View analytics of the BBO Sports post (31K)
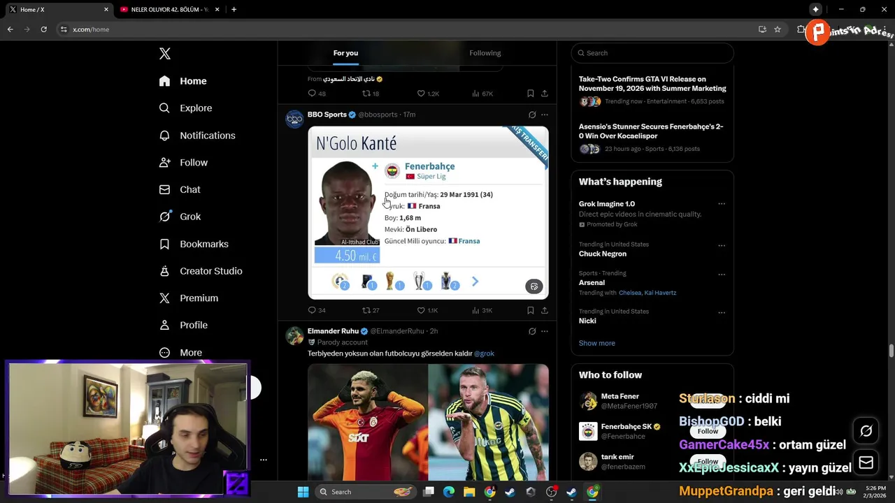 pyautogui.click(x=482, y=310)
